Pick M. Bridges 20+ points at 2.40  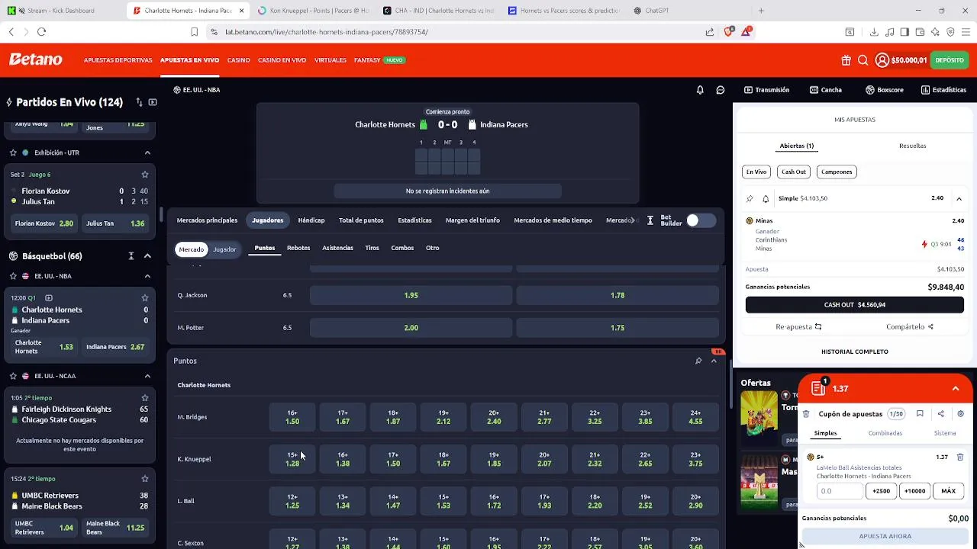coord(494,417)
